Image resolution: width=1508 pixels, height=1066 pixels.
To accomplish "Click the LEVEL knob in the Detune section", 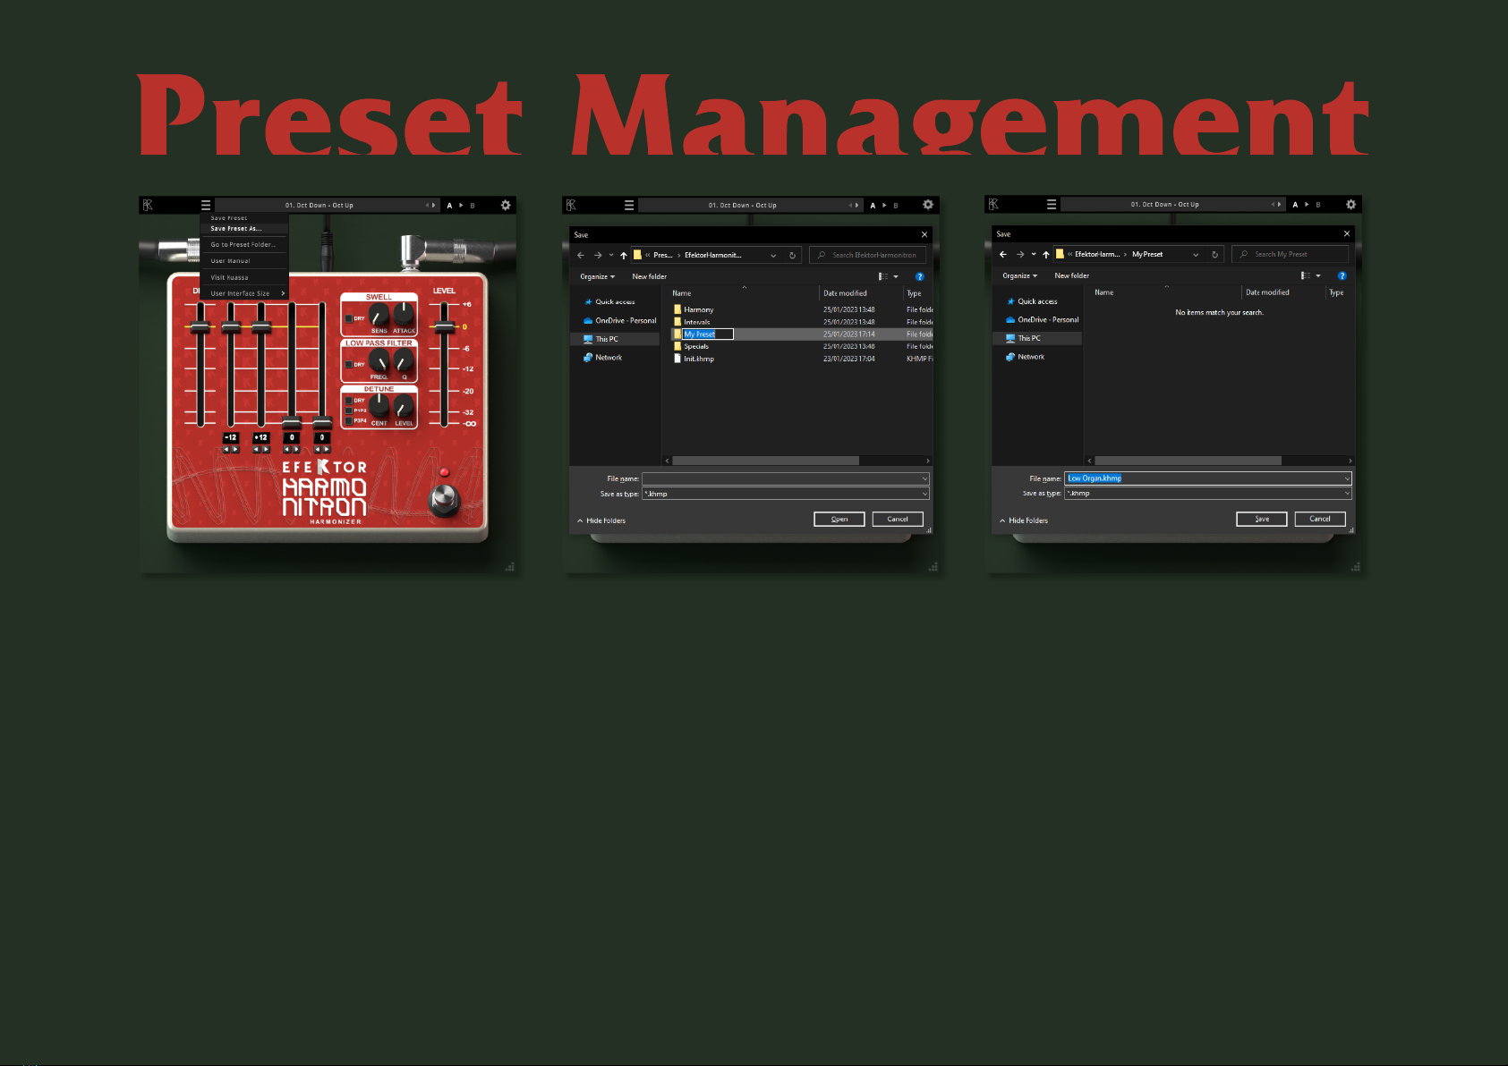I will 405,407.
